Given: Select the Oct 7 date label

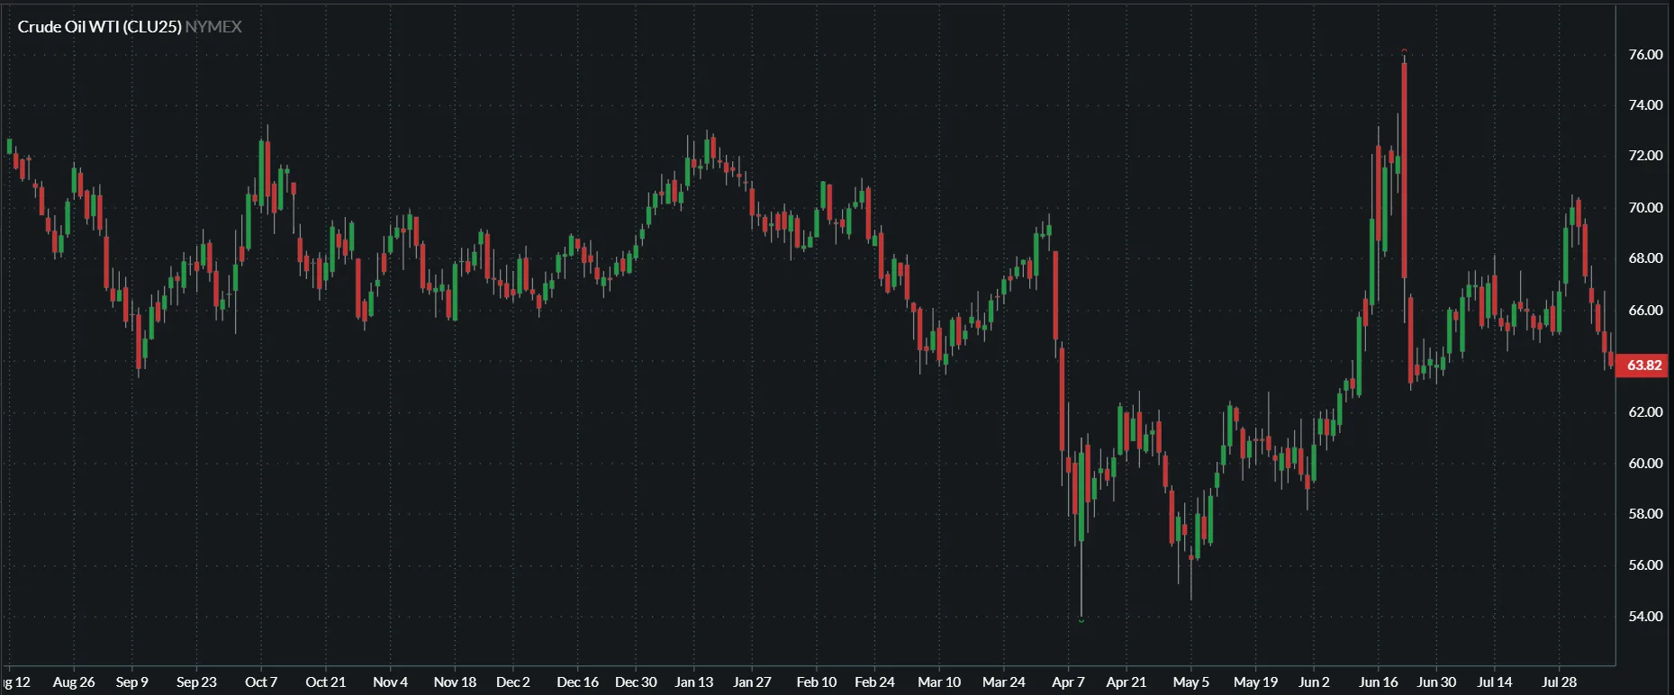Looking at the screenshot, I should click(261, 682).
